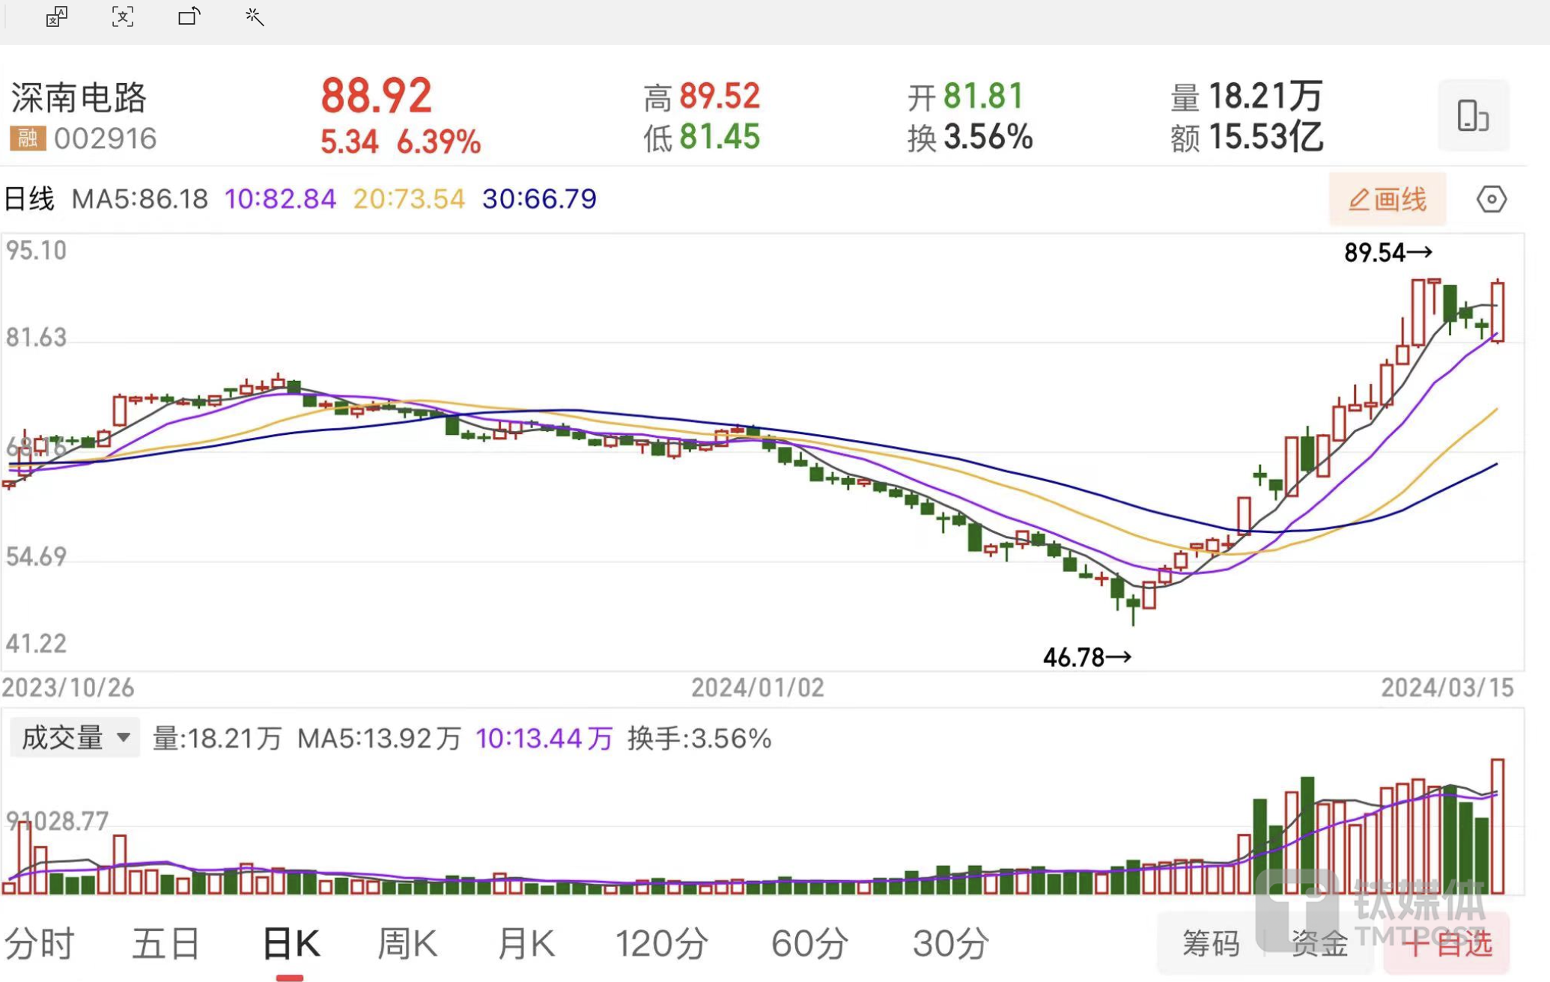Click the rotate image icon

pos(189,16)
